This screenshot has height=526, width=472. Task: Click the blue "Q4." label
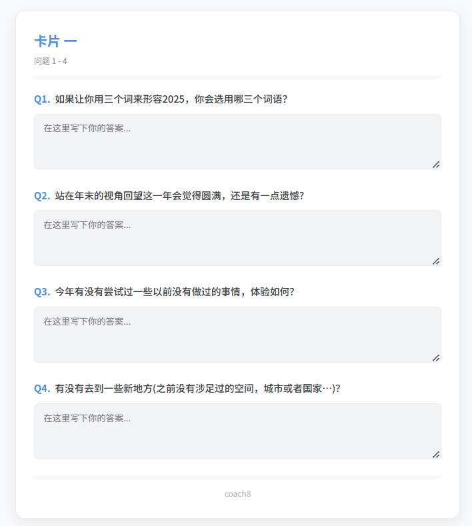(42, 389)
